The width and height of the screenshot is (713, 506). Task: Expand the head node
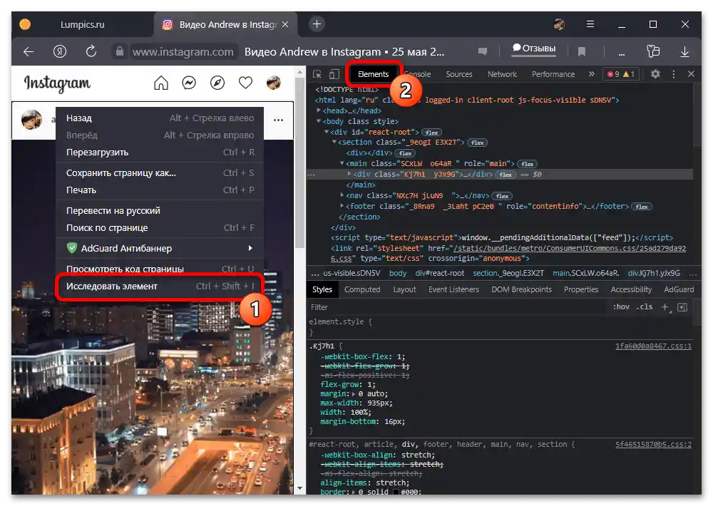pos(318,110)
